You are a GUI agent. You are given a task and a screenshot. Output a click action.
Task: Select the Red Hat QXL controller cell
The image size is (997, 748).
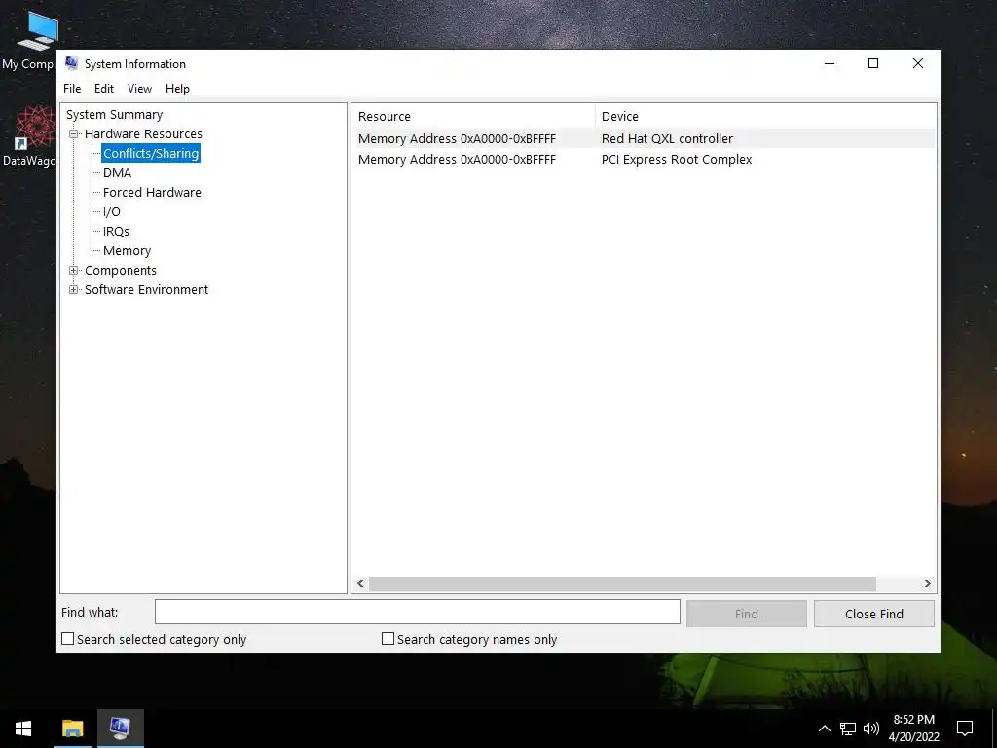667,138
